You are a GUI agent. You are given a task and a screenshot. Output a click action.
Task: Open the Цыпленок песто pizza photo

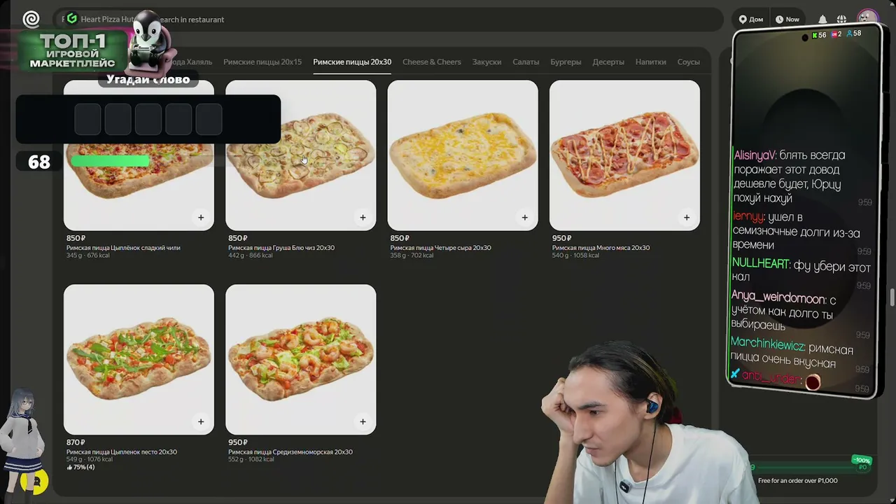[x=139, y=359]
